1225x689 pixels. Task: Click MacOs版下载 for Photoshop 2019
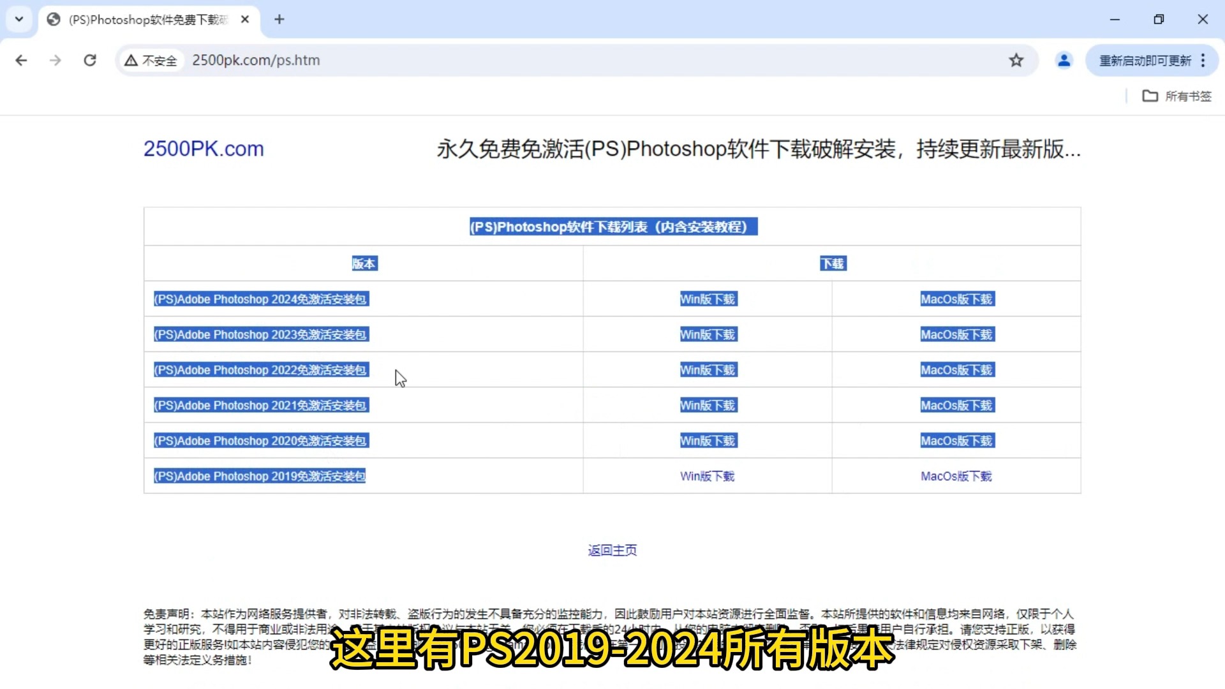pos(956,476)
